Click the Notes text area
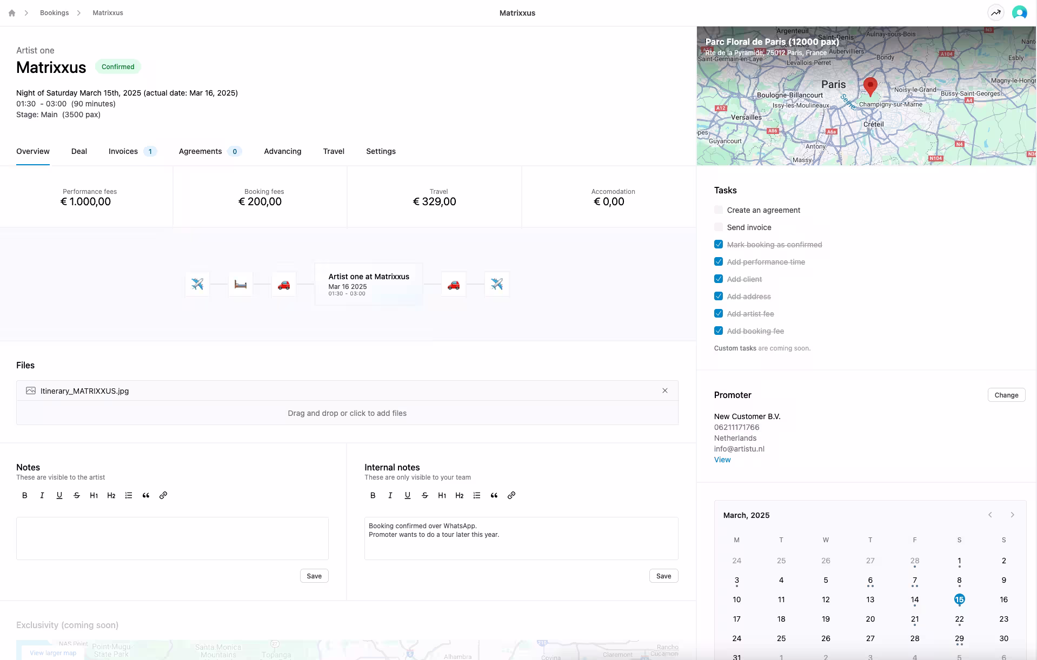The height and width of the screenshot is (660, 1037). 172,538
